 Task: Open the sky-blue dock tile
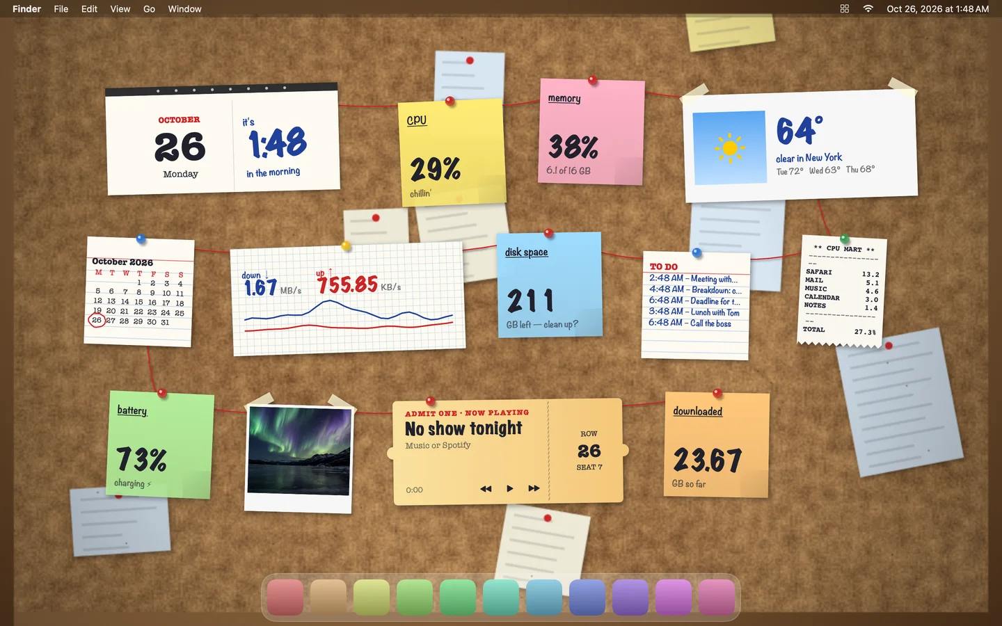[x=544, y=597]
